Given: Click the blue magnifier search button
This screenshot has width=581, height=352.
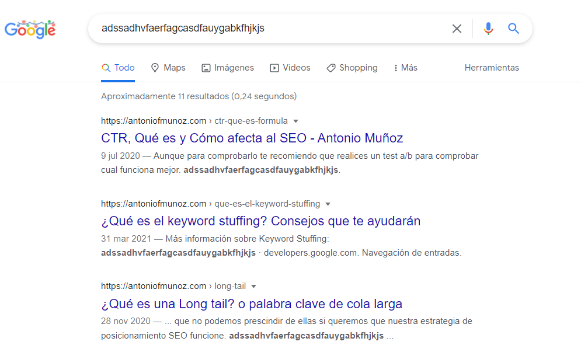Looking at the screenshot, I should [513, 29].
